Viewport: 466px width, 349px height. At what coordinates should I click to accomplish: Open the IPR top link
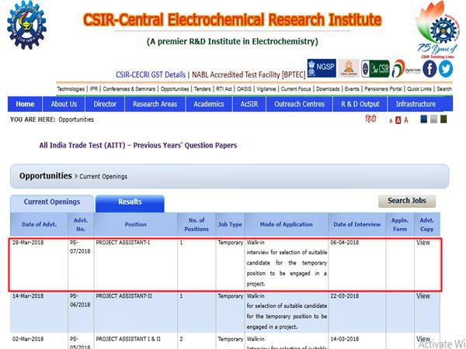94,89
